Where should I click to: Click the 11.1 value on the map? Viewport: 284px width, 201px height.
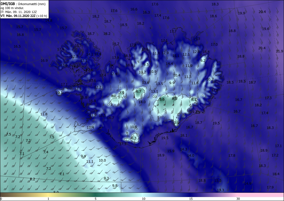click(90, 162)
